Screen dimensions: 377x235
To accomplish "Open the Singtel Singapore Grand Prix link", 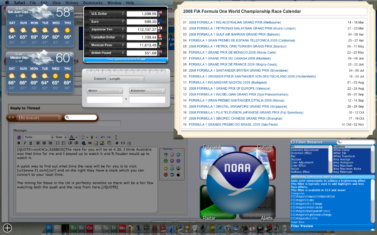I will point(238,106).
